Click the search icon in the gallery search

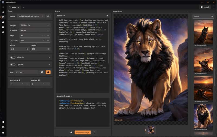pyautogui.click(x=212, y=16)
